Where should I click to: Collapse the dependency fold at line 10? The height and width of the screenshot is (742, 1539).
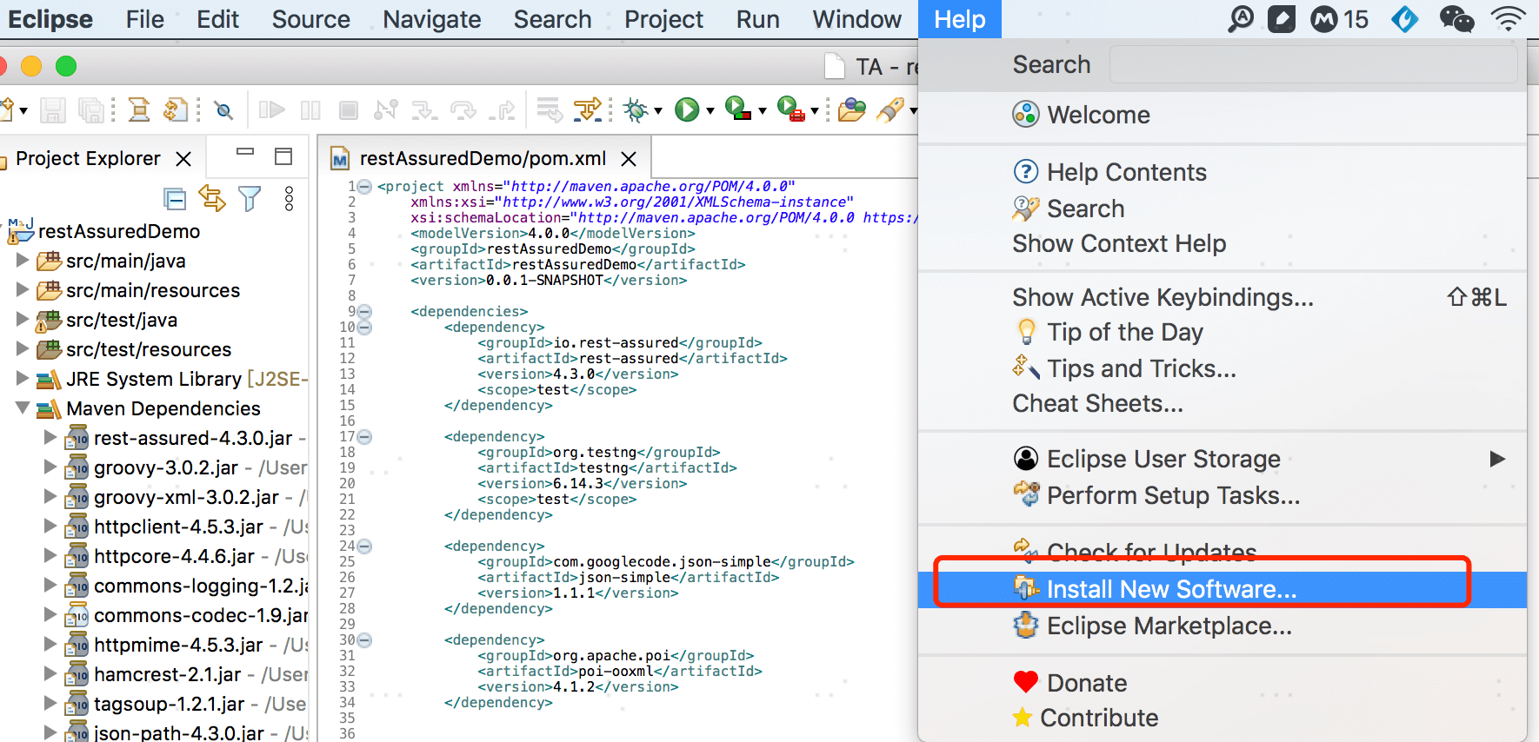tap(365, 328)
